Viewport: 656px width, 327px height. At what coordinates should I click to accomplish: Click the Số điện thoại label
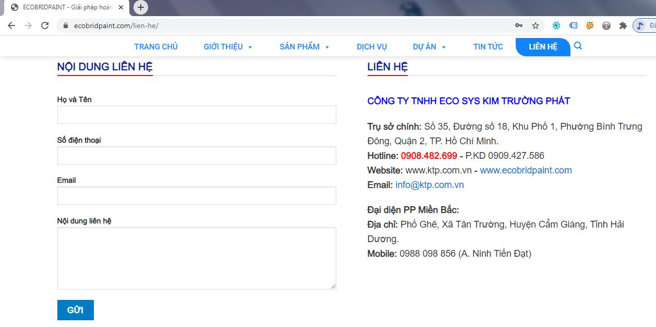(79, 140)
